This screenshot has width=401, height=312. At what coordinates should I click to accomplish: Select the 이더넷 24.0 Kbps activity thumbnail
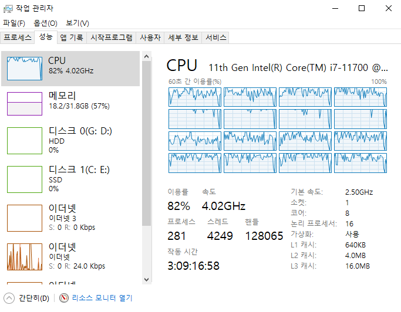(x=25, y=257)
